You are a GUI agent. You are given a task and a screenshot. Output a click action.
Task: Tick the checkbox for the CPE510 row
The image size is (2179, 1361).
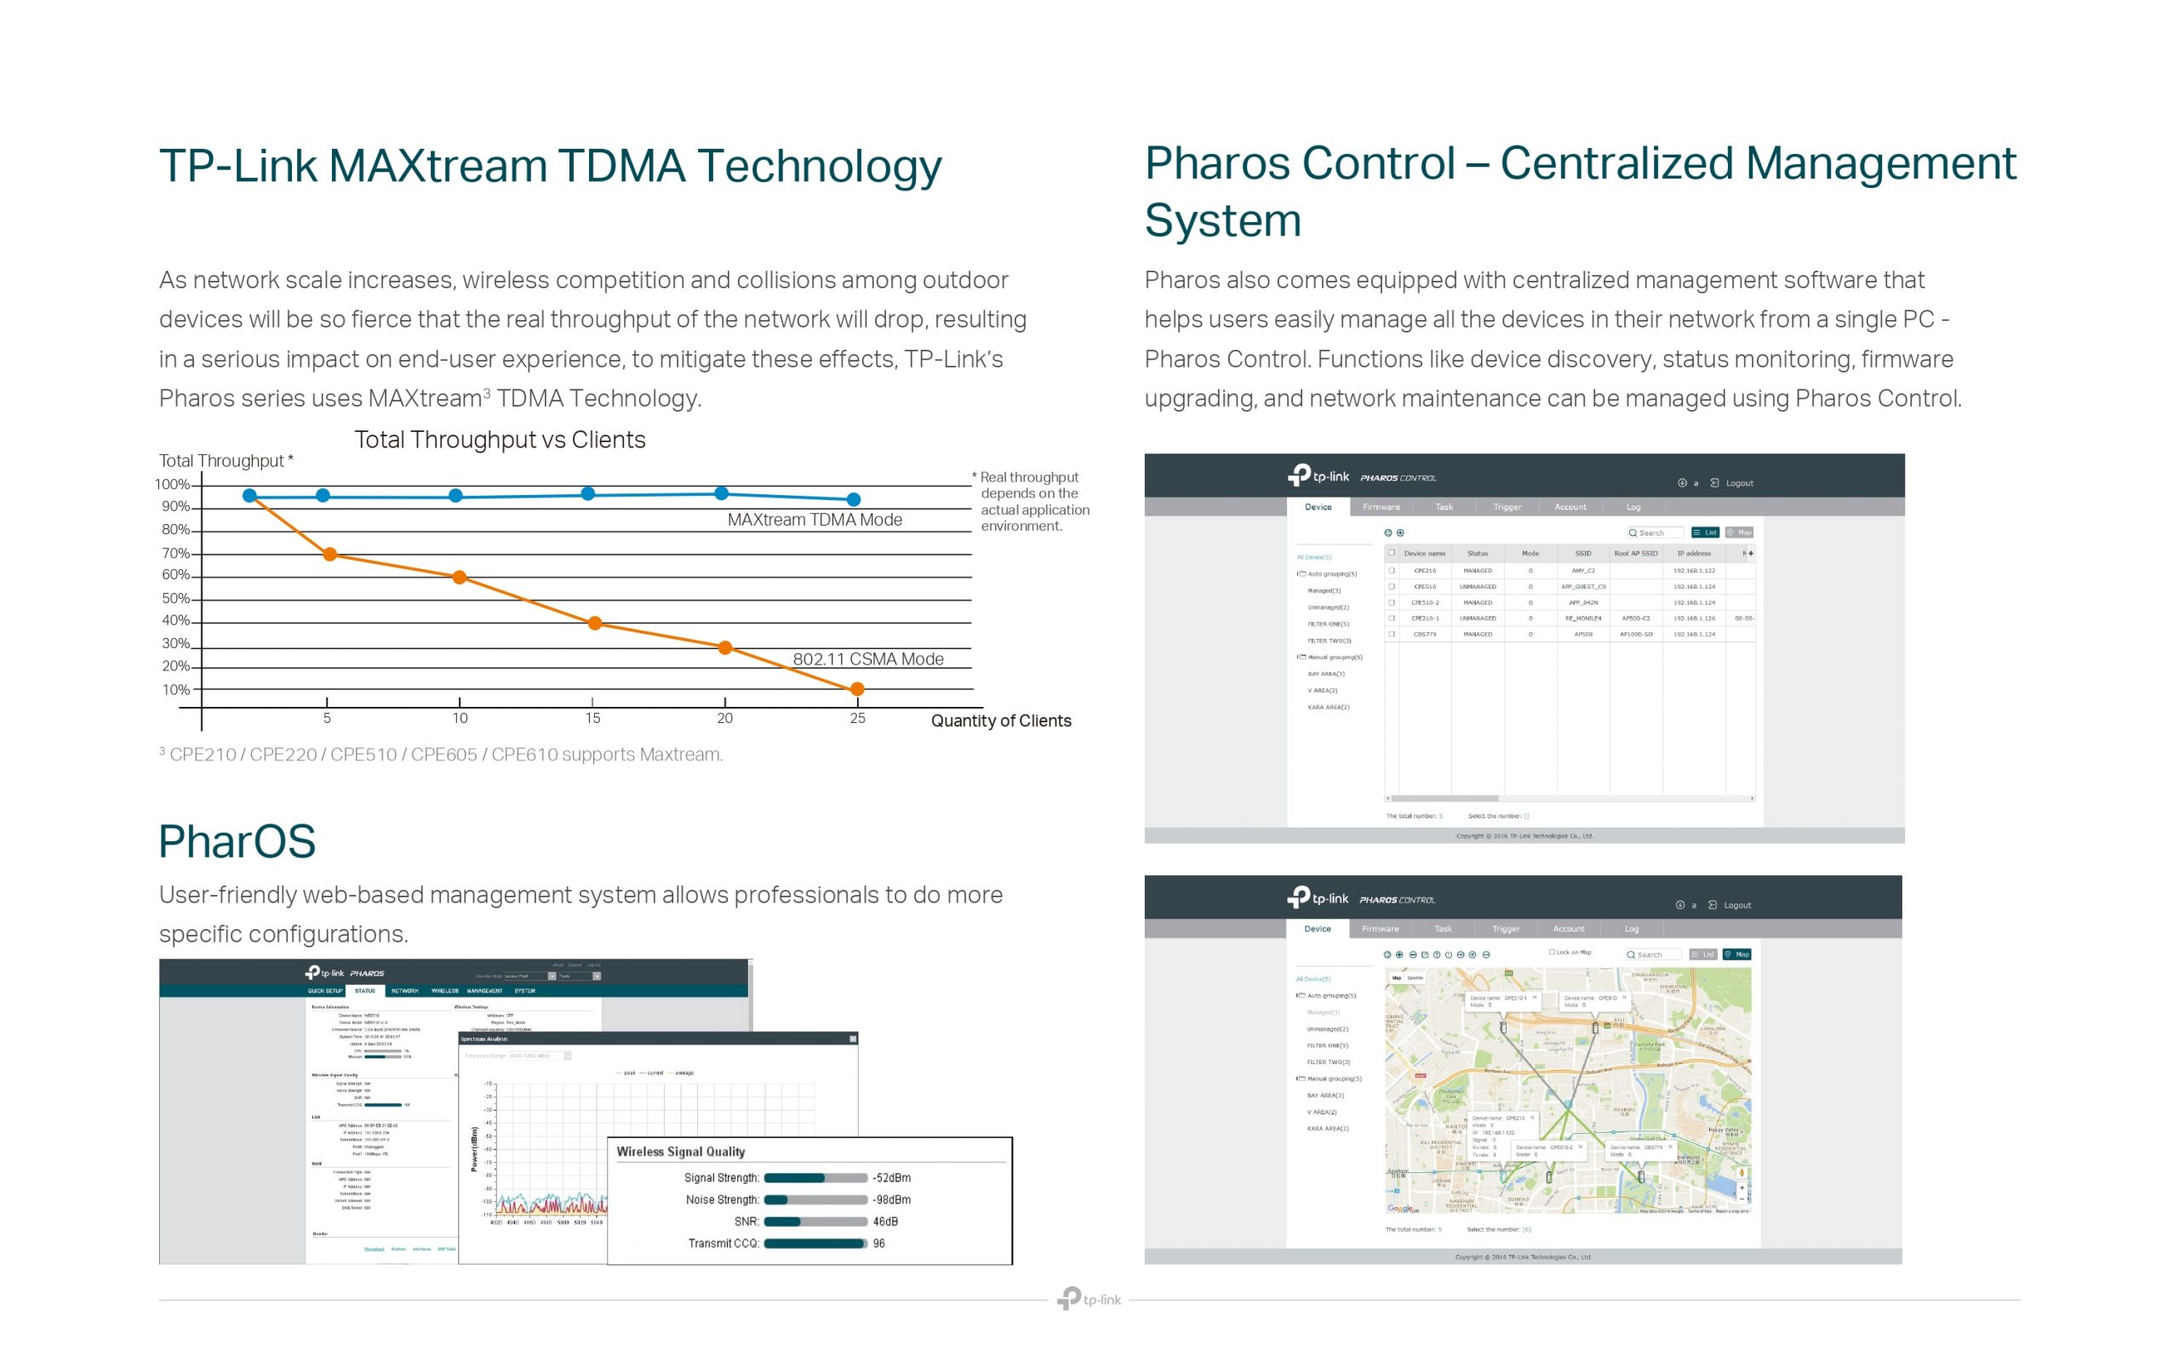click(x=1392, y=587)
